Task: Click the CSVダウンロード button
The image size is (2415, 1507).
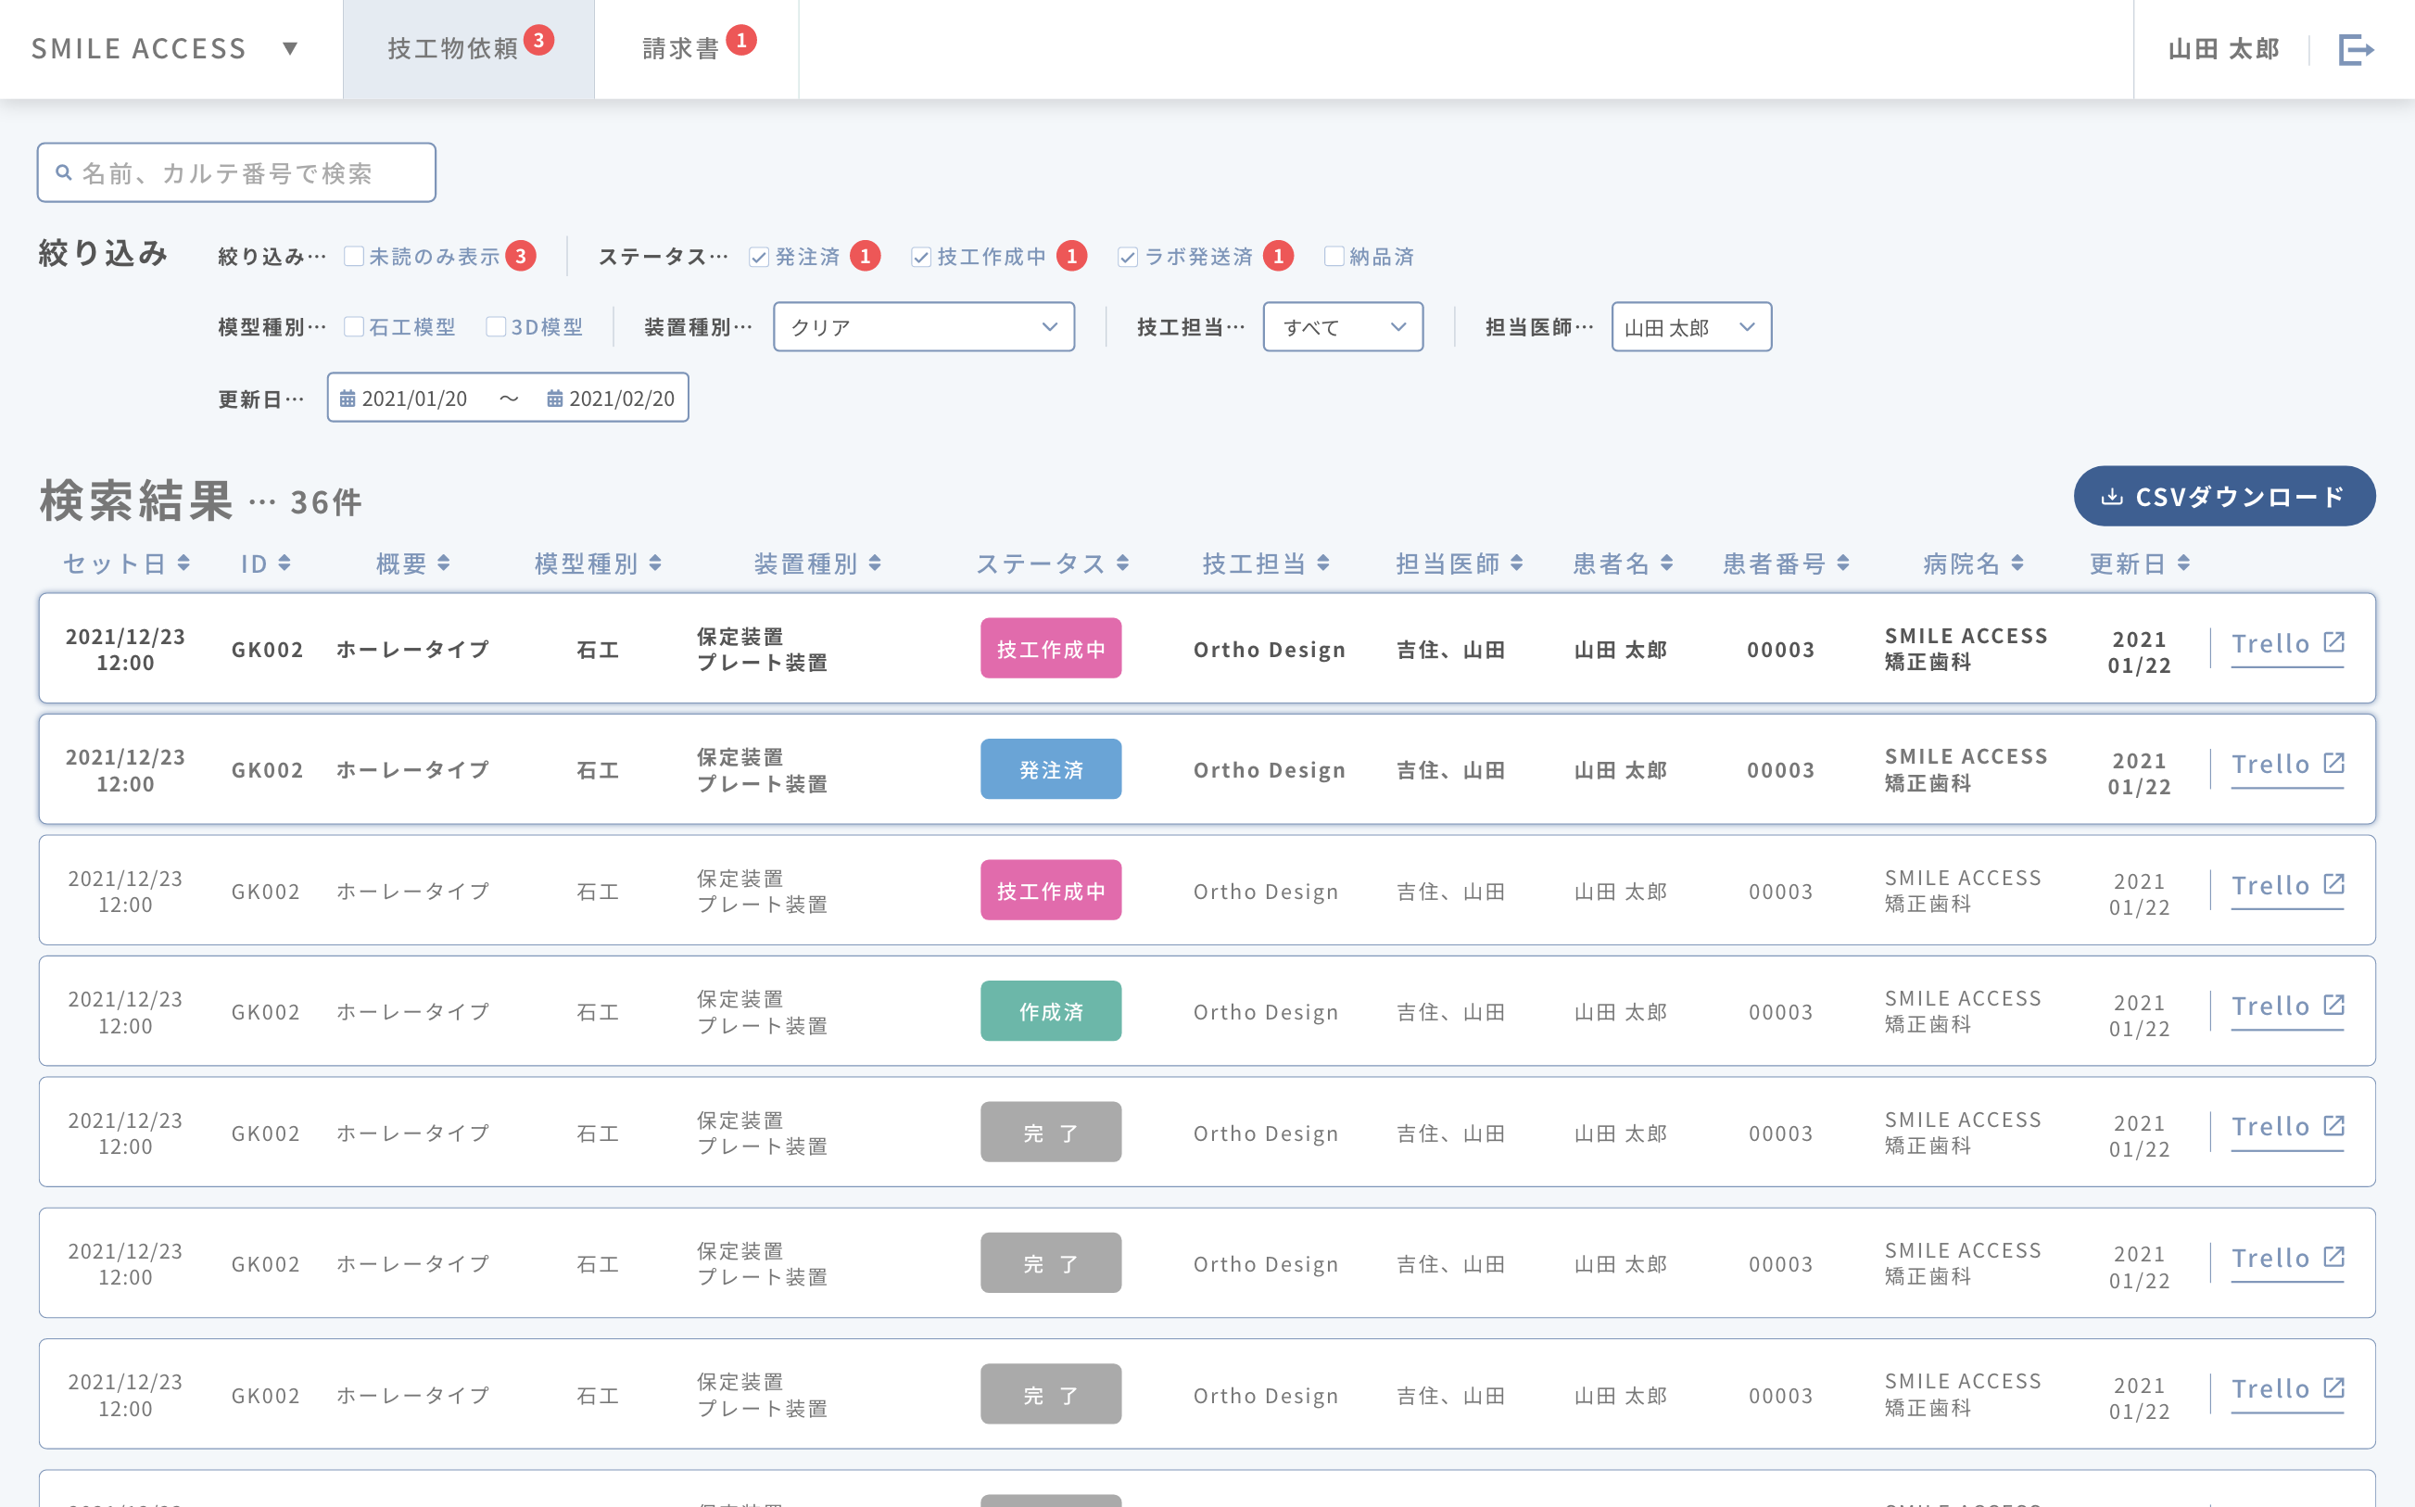Action: pos(2224,497)
